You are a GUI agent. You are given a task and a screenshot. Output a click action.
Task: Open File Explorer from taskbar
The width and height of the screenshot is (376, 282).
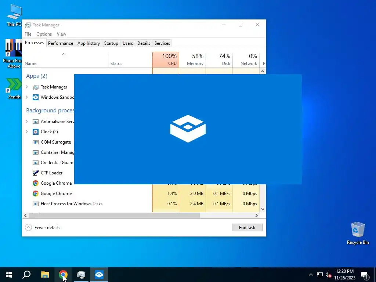click(45, 275)
